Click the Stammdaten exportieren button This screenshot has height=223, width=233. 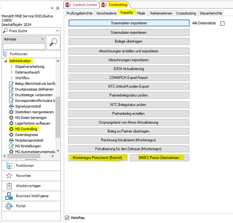pos(128,23)
